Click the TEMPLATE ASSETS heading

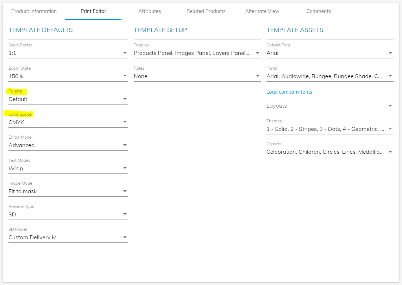click(x=295, y=30)
